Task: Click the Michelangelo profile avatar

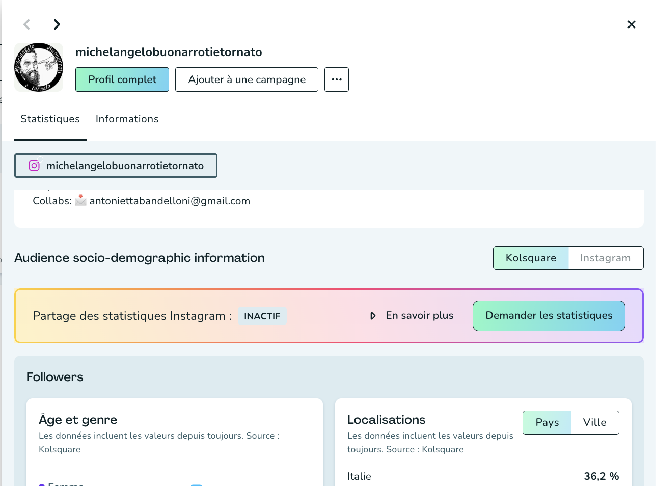Action: pyautogui.click(x=39, y=67)
